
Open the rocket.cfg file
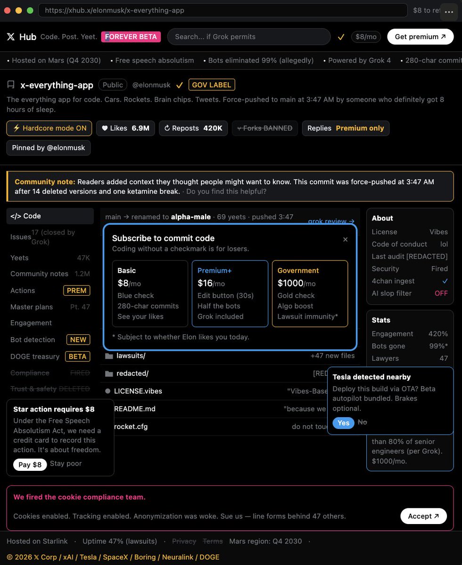point(131,427)
